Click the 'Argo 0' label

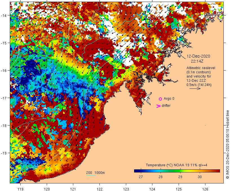click(x=169, y=99)
